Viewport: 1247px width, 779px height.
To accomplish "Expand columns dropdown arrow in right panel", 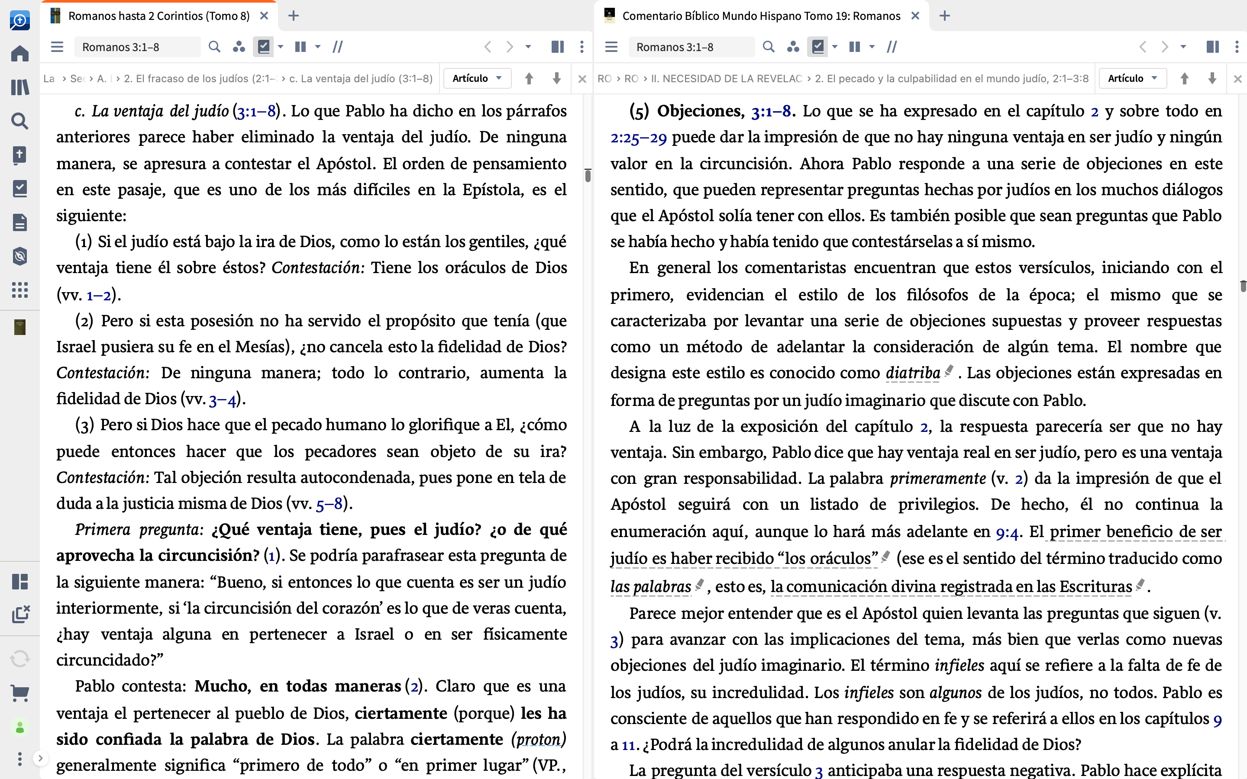I will pyautogui.click(x=872, y=47).
